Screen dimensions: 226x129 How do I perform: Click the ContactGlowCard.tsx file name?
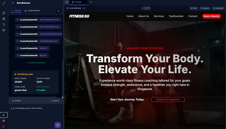(x=48, y=41)
